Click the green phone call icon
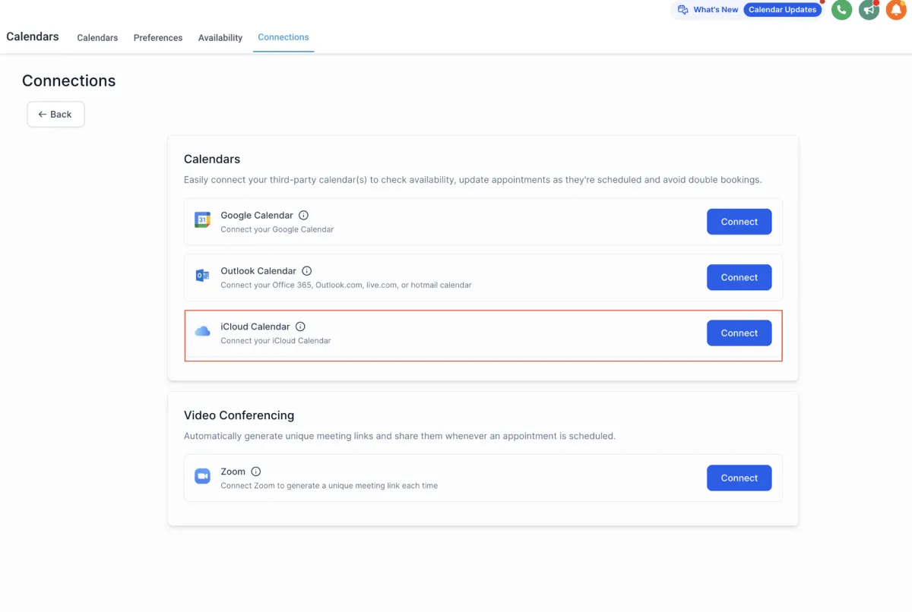912x612 pixels. (x=841, y=10)
